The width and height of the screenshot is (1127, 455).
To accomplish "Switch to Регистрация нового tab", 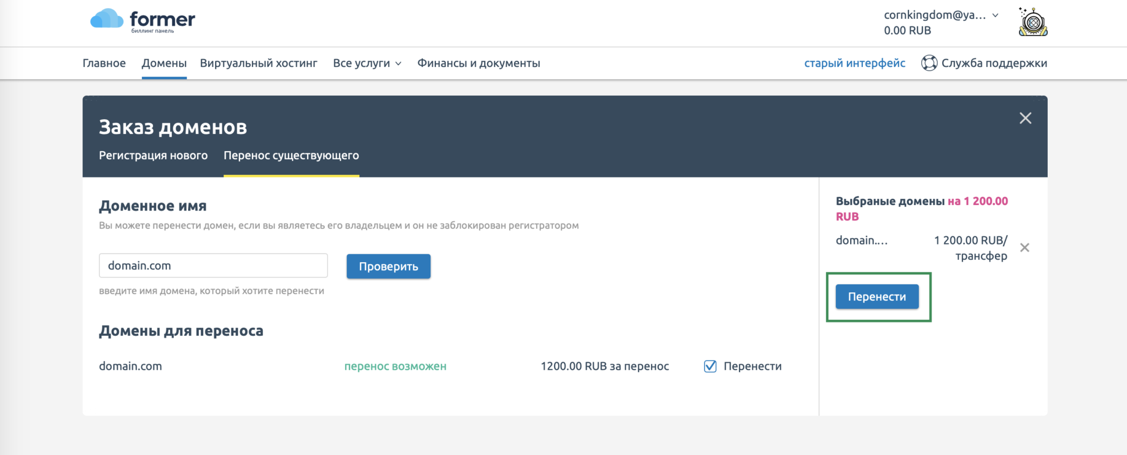I will pos(153,156).
